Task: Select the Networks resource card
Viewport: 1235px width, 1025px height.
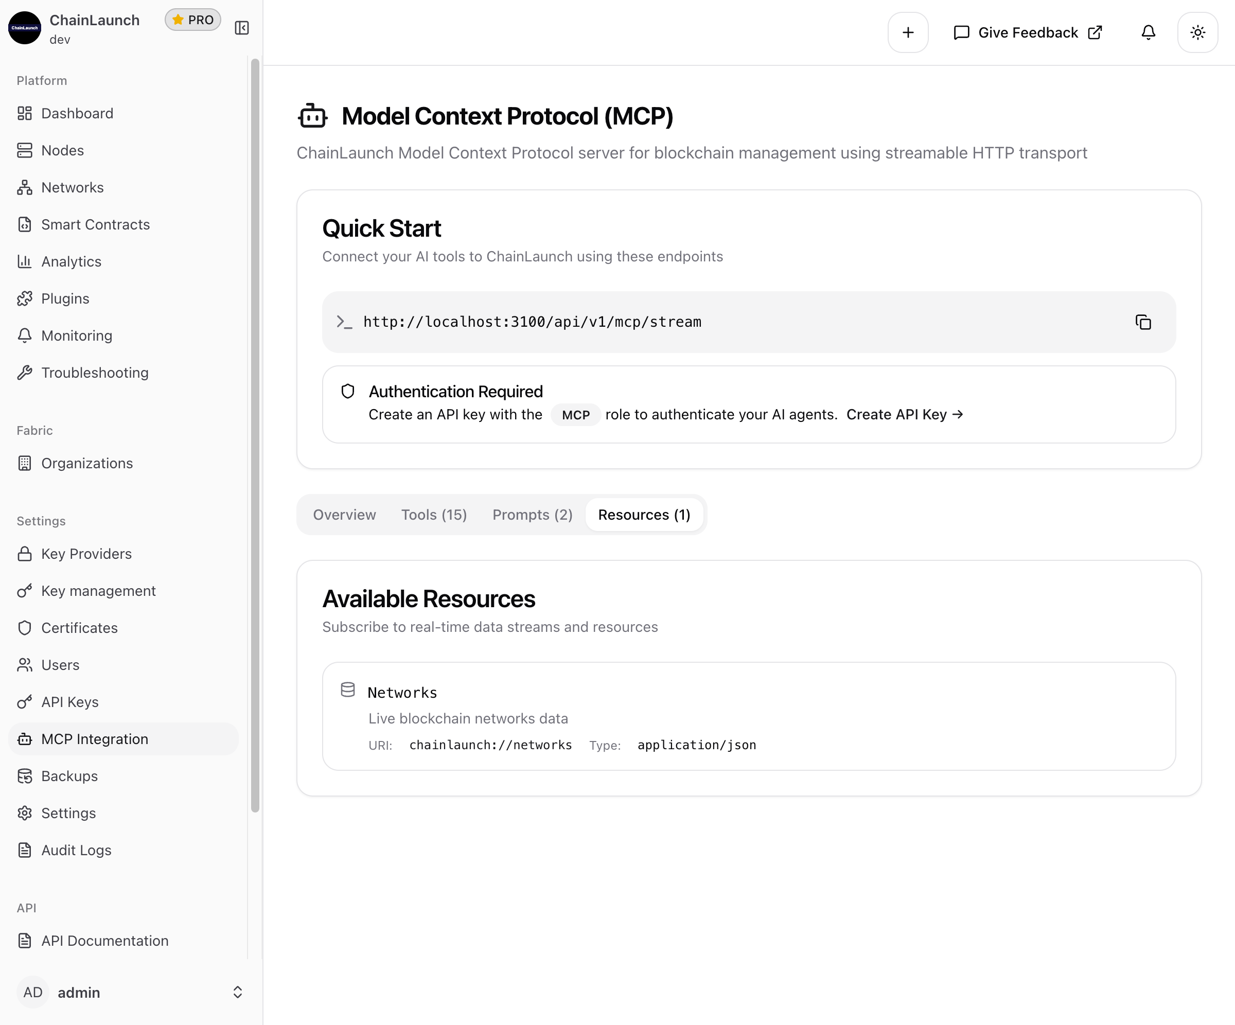Action: 748,716
